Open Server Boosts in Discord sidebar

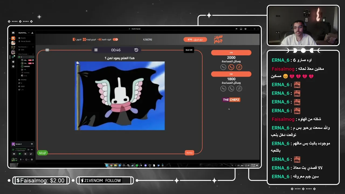tap(26, 41)
